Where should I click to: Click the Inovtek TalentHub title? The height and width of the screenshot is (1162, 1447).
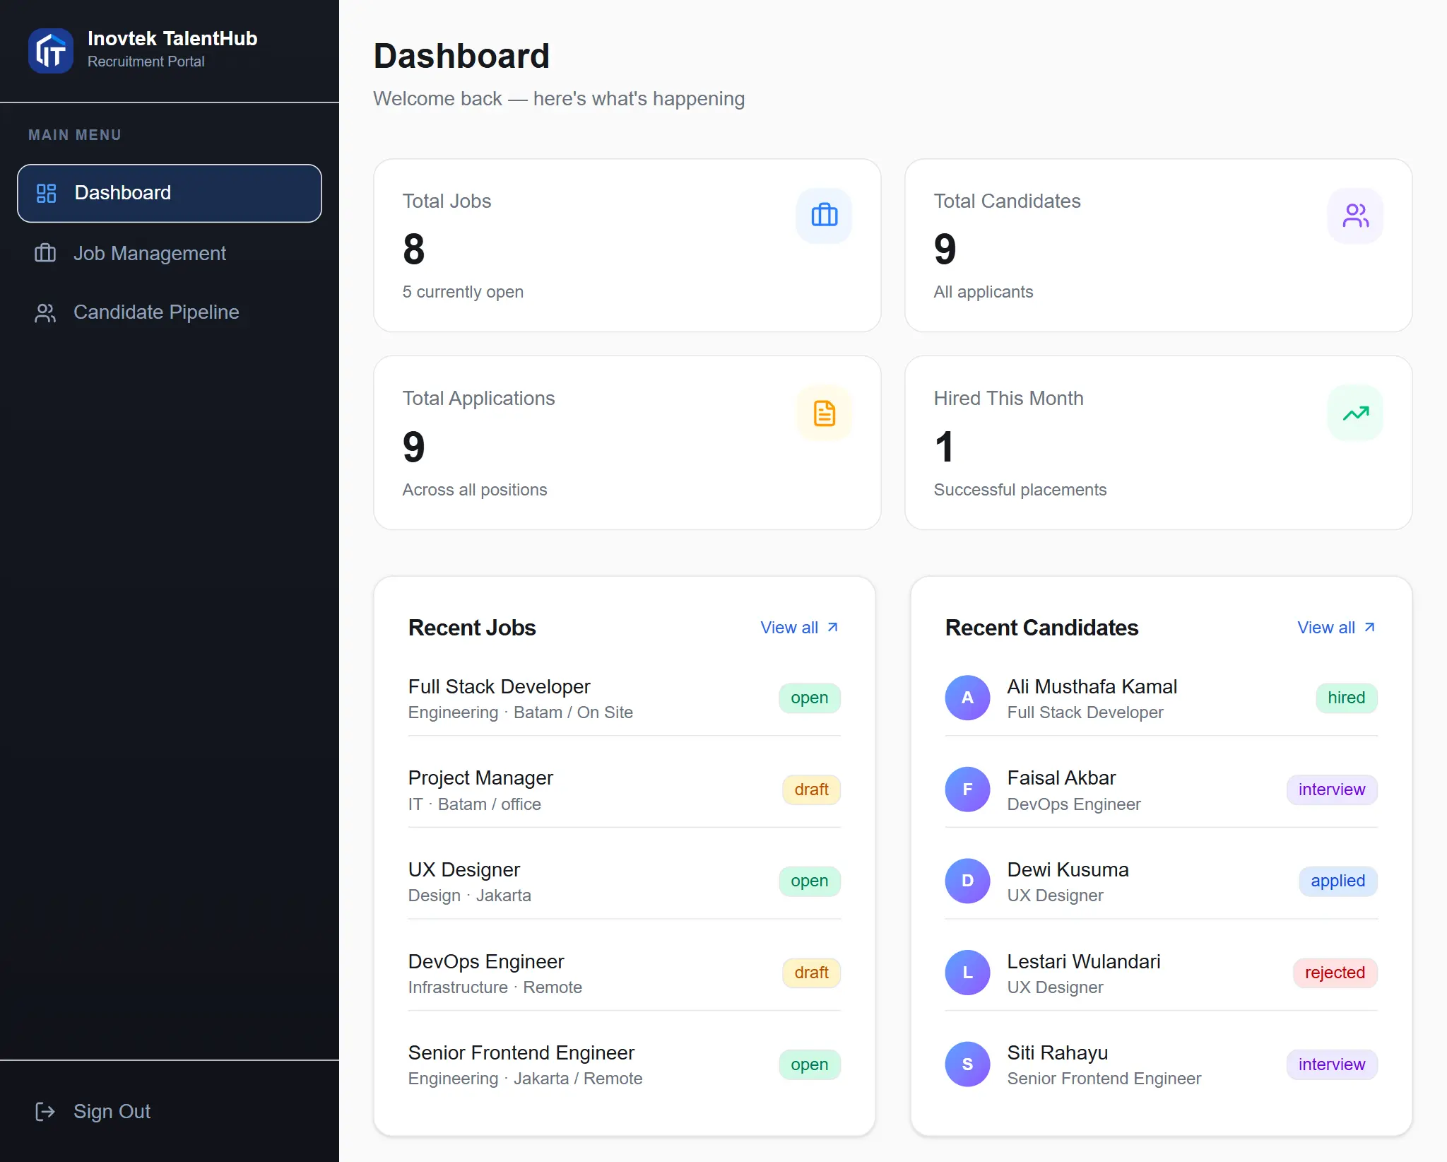coord(172,38)
